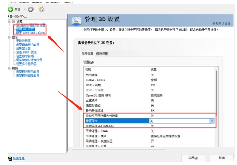
Task: Click the 功能 column header
Action: click(x=116, y=69)
